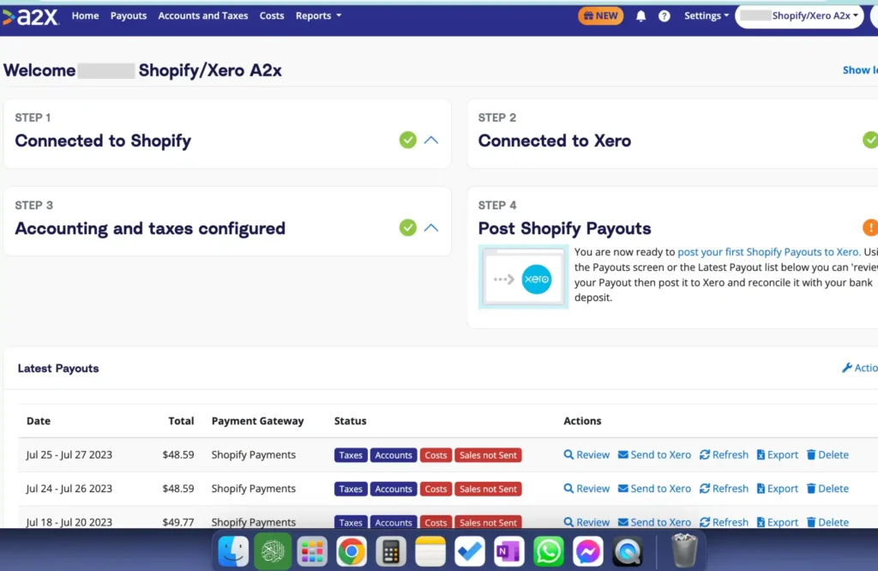Open the blue checkmark tasks app in dock

(470, 551)
